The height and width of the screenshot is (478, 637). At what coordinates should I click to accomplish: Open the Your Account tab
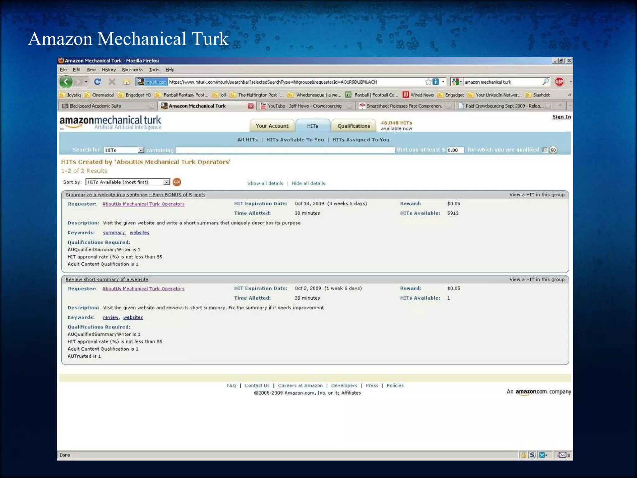point(272,126)
